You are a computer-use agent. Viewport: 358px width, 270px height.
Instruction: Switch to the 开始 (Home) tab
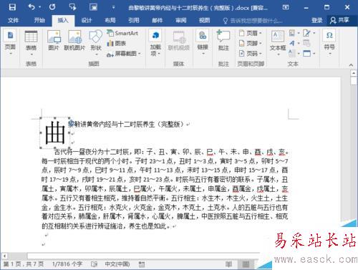(39, 20)
